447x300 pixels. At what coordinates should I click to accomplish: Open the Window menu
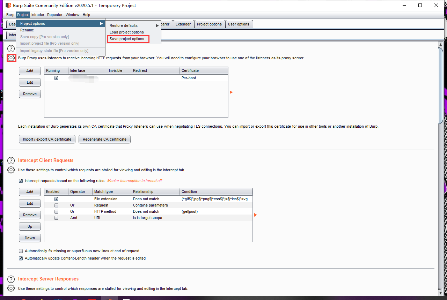pos(73,15)
